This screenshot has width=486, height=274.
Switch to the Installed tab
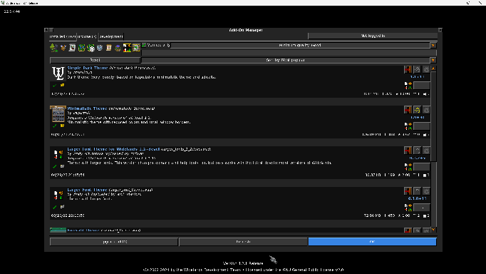point(63,36)
